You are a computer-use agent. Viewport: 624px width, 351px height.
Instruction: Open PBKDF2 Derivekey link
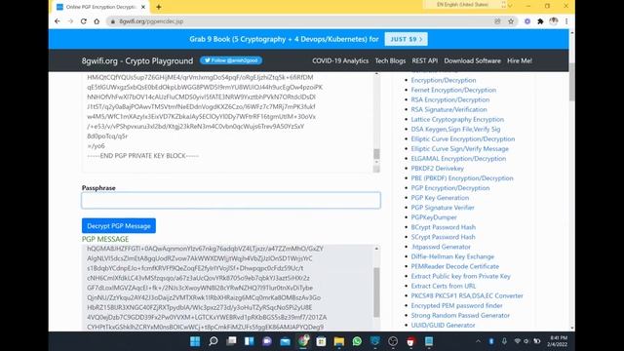[438, 169]
